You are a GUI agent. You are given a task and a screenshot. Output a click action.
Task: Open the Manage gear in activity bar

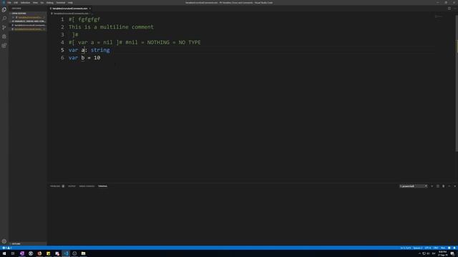4,241
